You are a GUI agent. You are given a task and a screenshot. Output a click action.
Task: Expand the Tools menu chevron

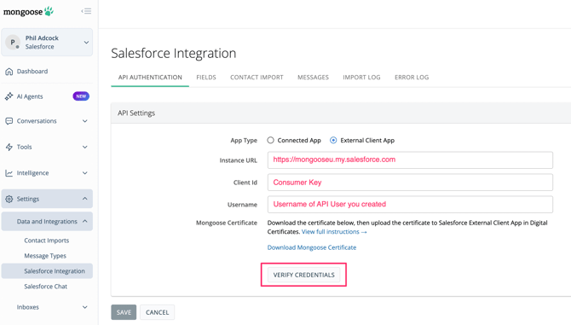tap(85, 148)
